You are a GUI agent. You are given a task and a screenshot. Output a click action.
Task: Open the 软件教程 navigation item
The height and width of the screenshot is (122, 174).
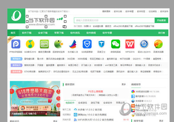coord(91,33)
